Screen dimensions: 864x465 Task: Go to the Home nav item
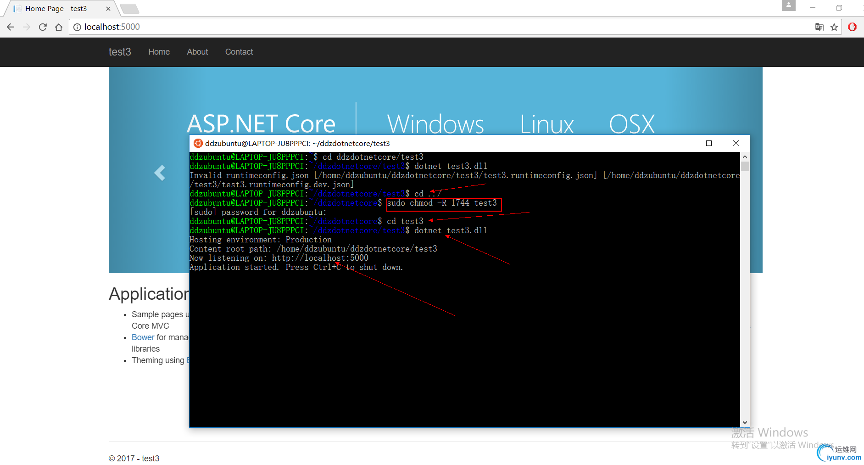coord(159,52)
